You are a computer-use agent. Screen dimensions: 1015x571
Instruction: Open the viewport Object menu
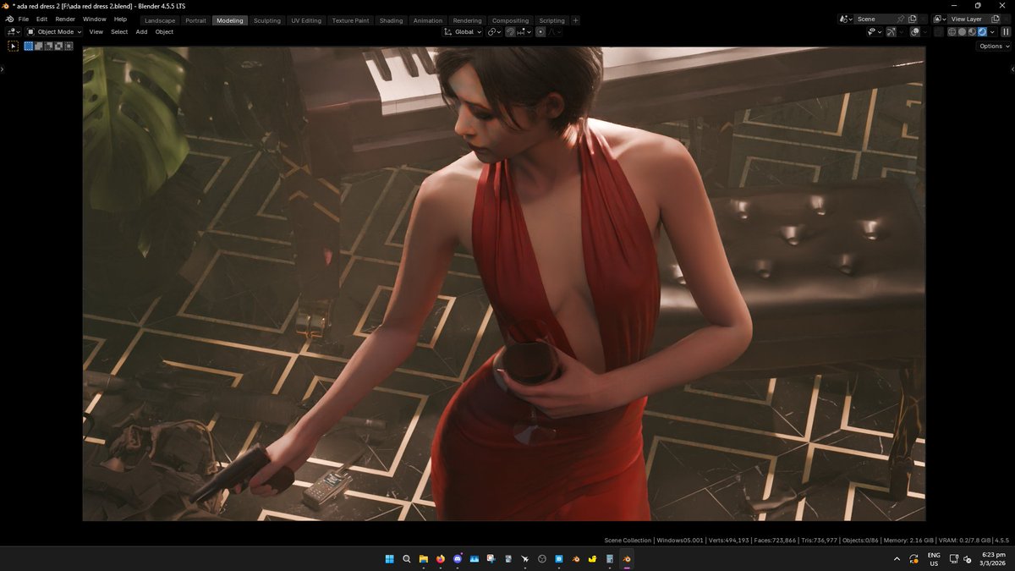pos(164,31)
